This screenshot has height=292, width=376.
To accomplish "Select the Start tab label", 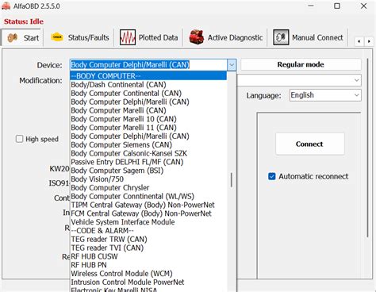I will [31, 38].
